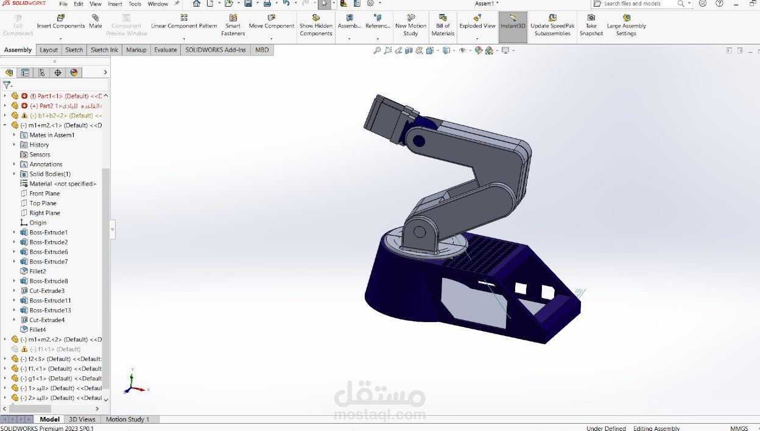Click the Home icon in title bar
Image resolution: width=760 pixels, height=431 pixels.
click(196, 4)
